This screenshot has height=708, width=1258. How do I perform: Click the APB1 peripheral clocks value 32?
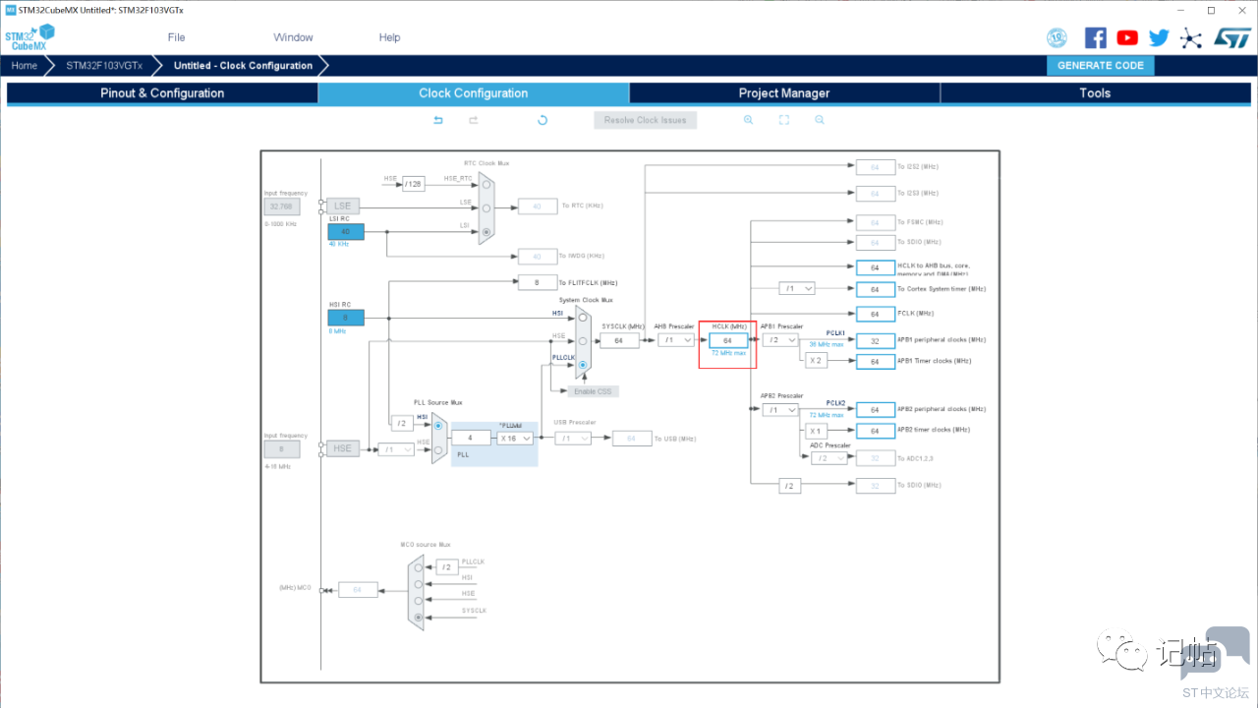coord(875,340)
